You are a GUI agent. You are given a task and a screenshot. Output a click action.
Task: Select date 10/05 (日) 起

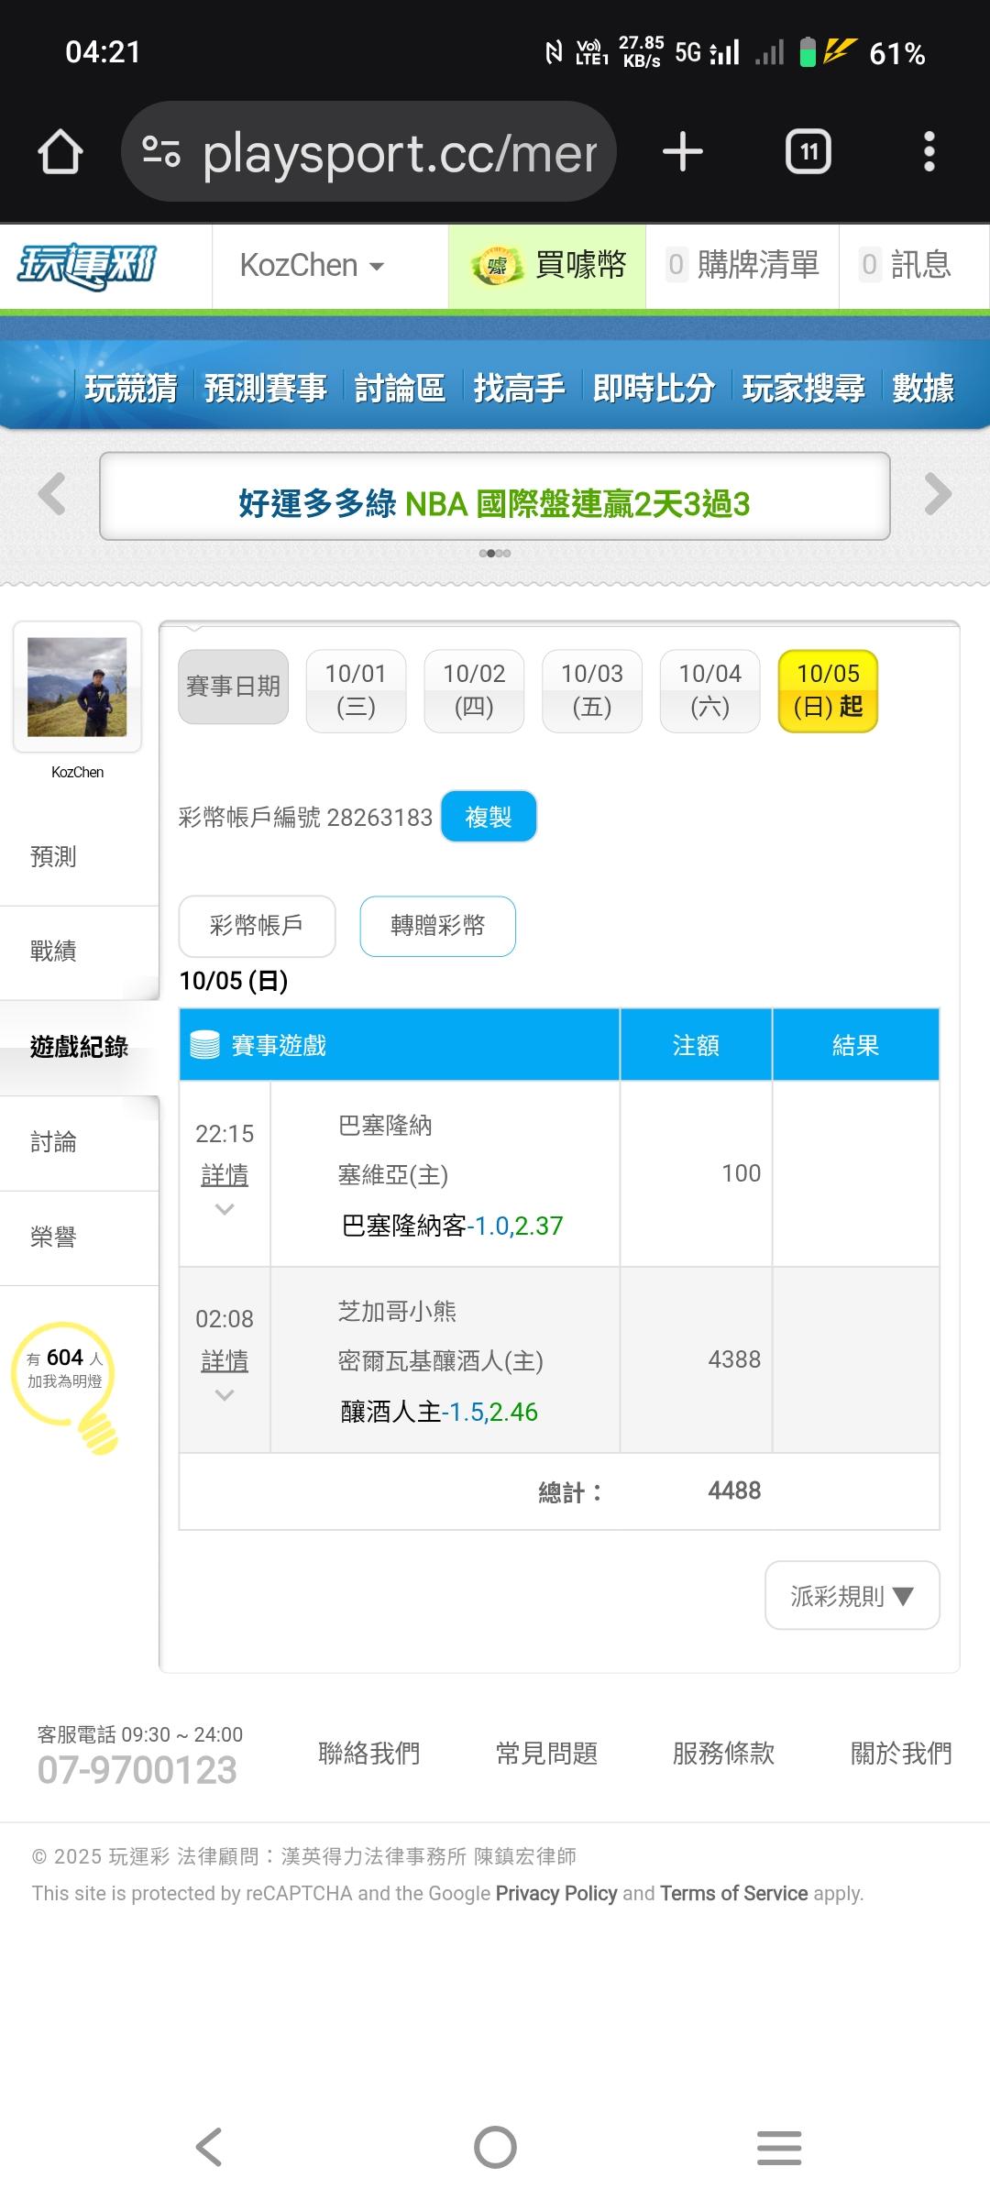pos(828,690)
